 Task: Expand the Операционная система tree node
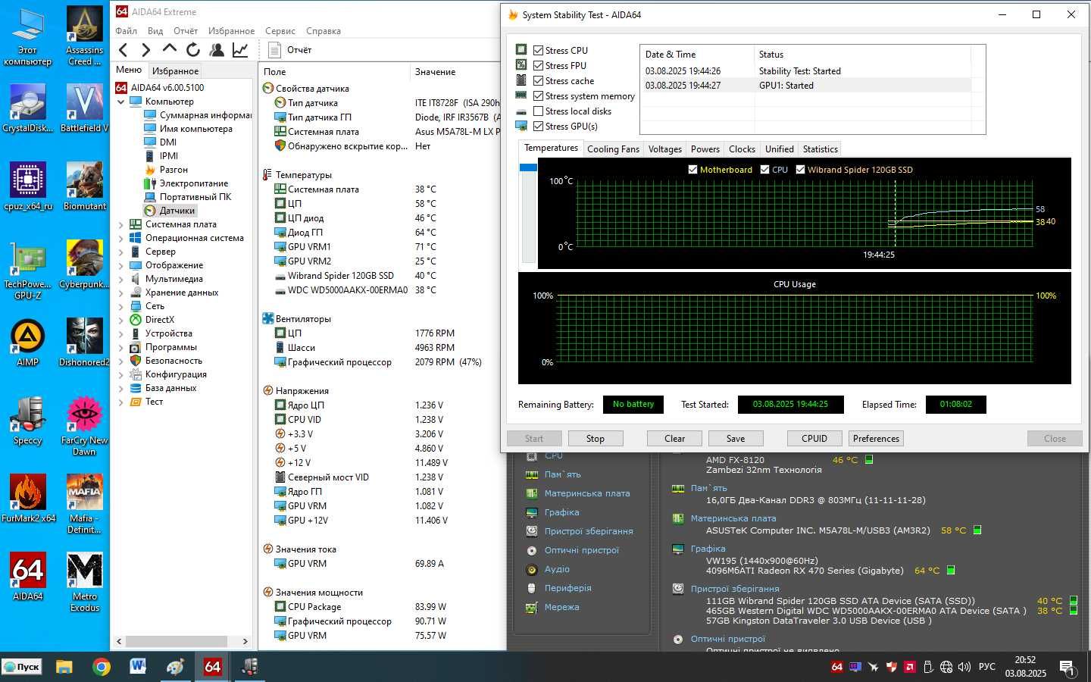[x=121, y=238]
